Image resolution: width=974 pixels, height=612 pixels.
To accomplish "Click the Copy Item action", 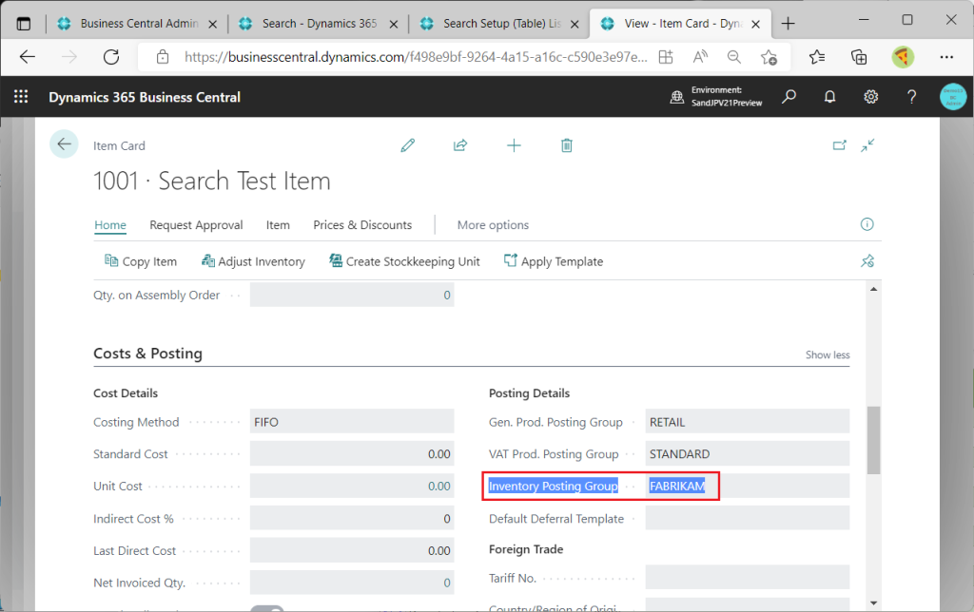I will 141,261.
